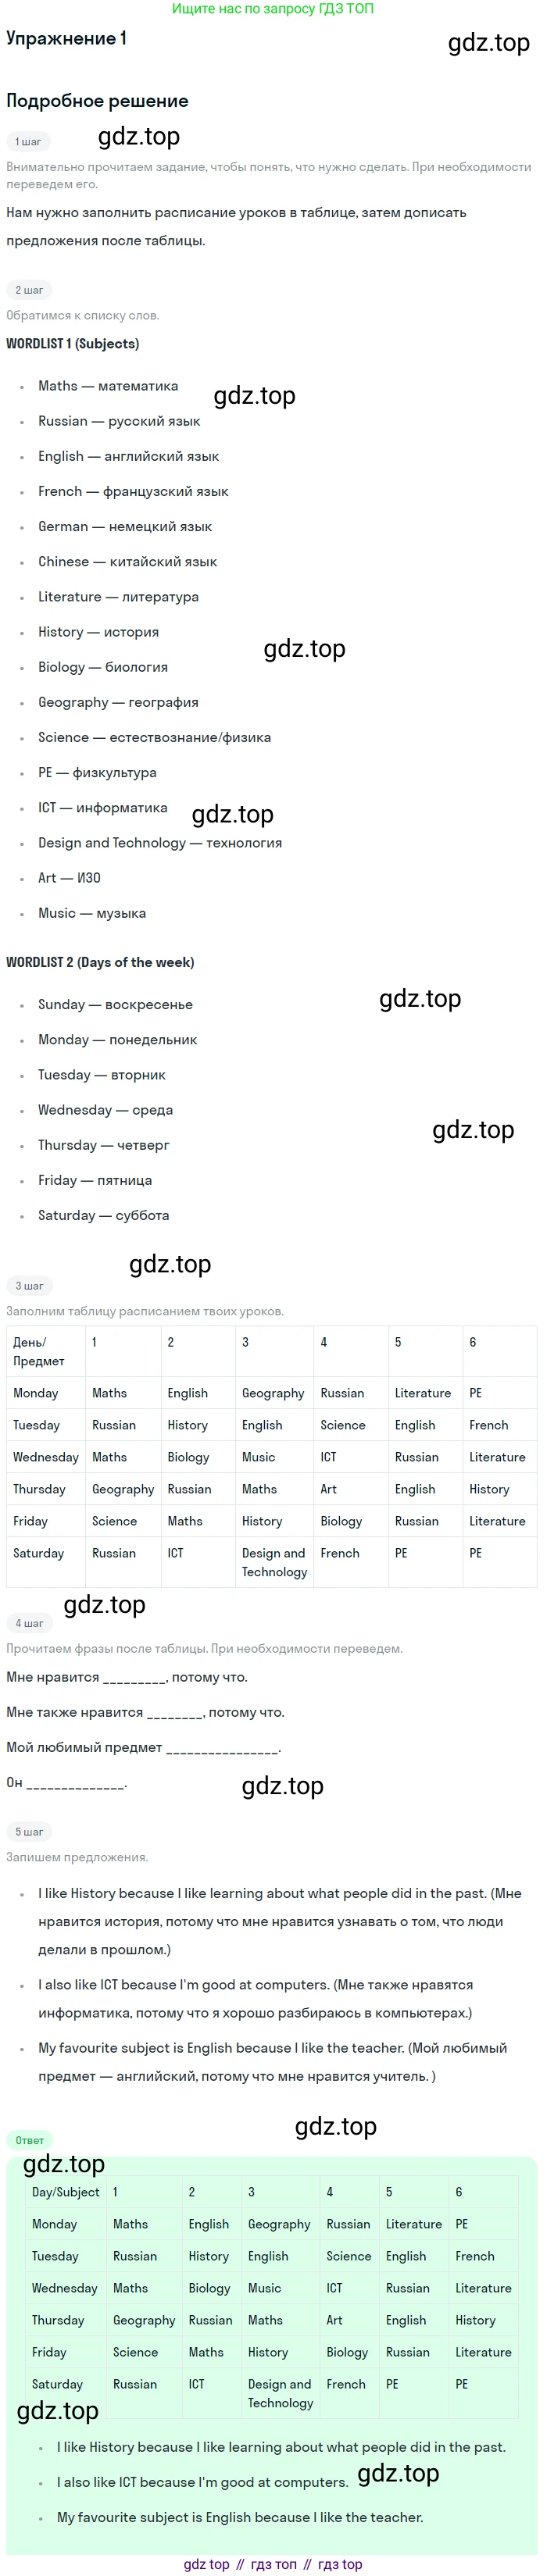547x2576 pixels.
Task: Click the 'Design and Technology — технология' list item
Action: (160, 843)
